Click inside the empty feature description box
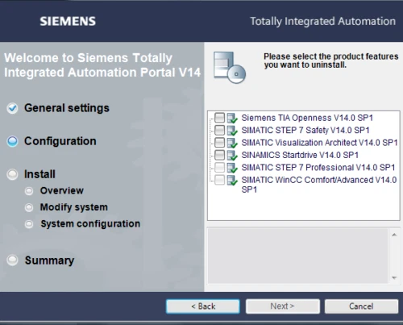The height and width of the screenshot is (325, 403). pyautogui.click(x=297, y=256)
